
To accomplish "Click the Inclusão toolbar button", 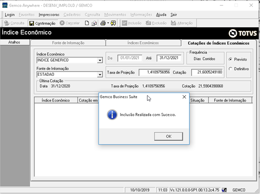I will click(132, 23).
